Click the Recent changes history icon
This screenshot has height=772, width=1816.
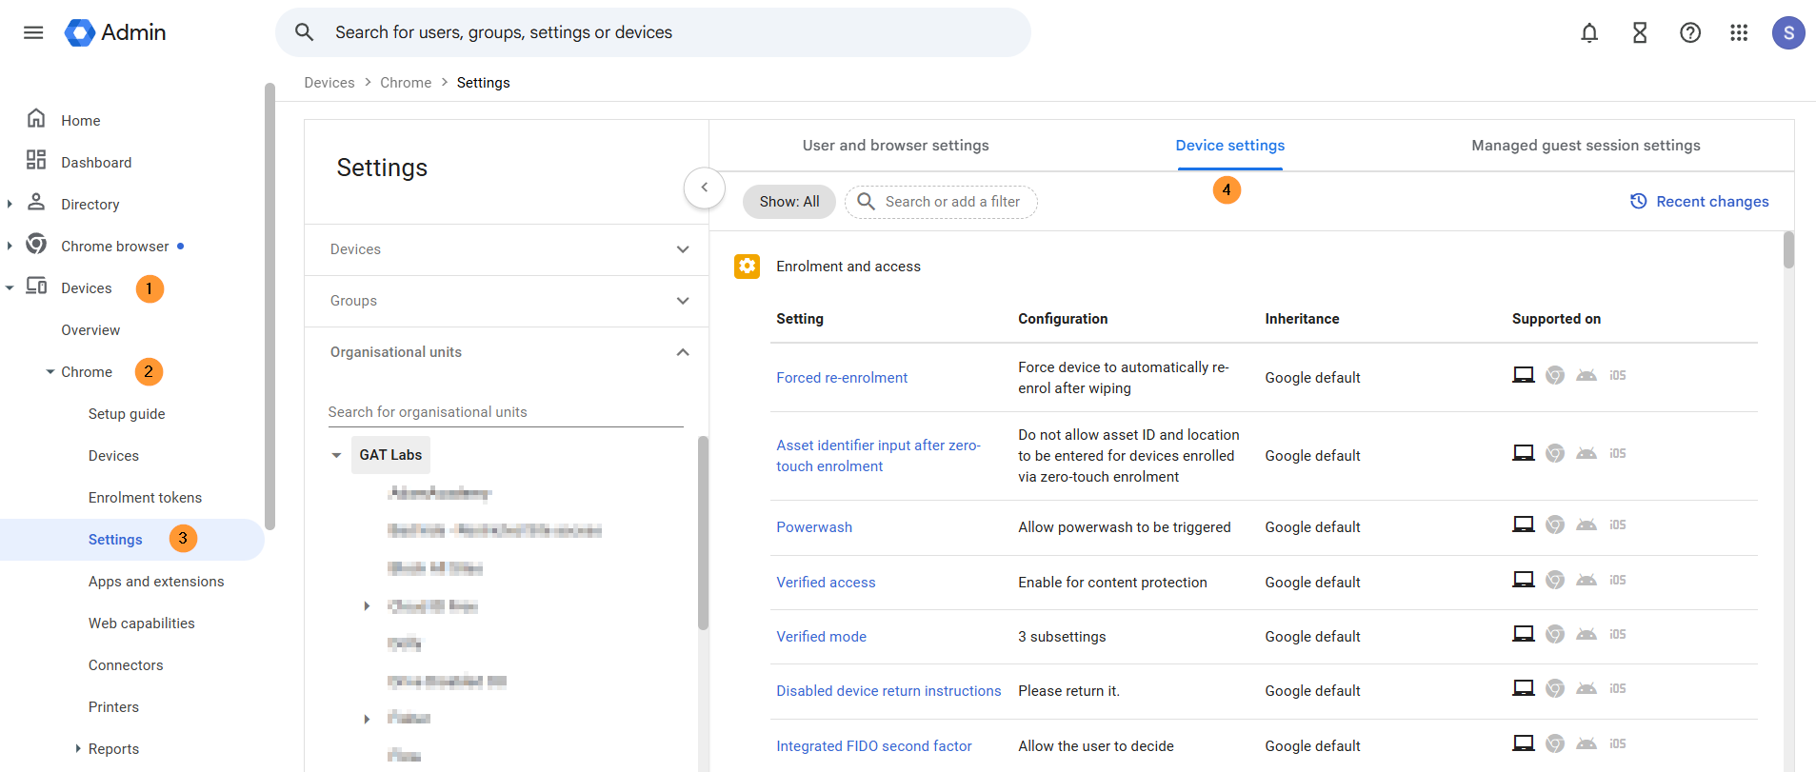[x=1639, y=201]
